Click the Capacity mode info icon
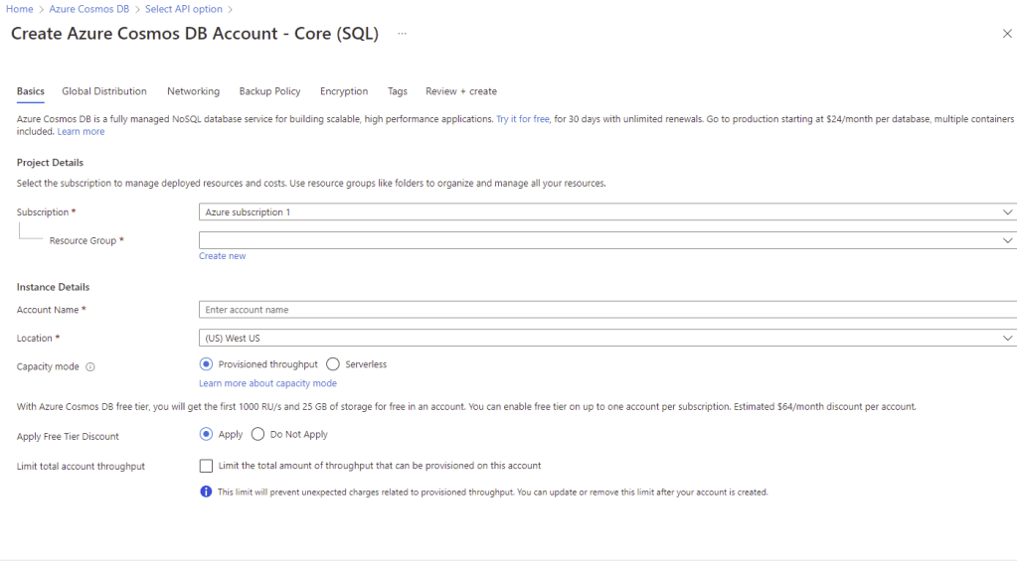Screen dimensions: 1017x562 click(x=90, y=366)
